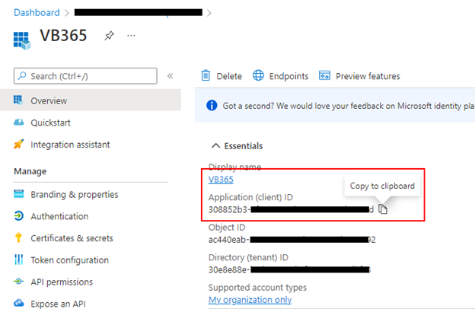Click the Object ID label
475x309 pixels.
coord(227,228)
